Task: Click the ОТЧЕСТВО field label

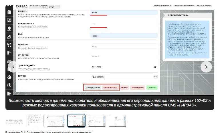Action: [x=23, y=55]
